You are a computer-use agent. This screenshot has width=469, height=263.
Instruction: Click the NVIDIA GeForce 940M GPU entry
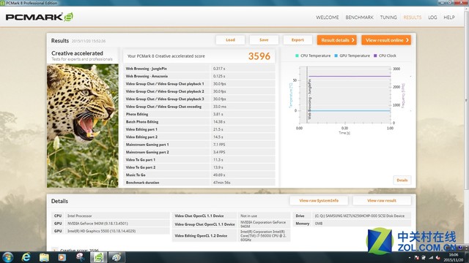111,224
